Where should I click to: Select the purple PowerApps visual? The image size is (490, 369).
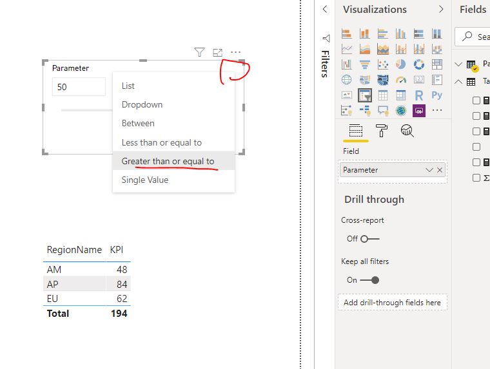(418, 111)
